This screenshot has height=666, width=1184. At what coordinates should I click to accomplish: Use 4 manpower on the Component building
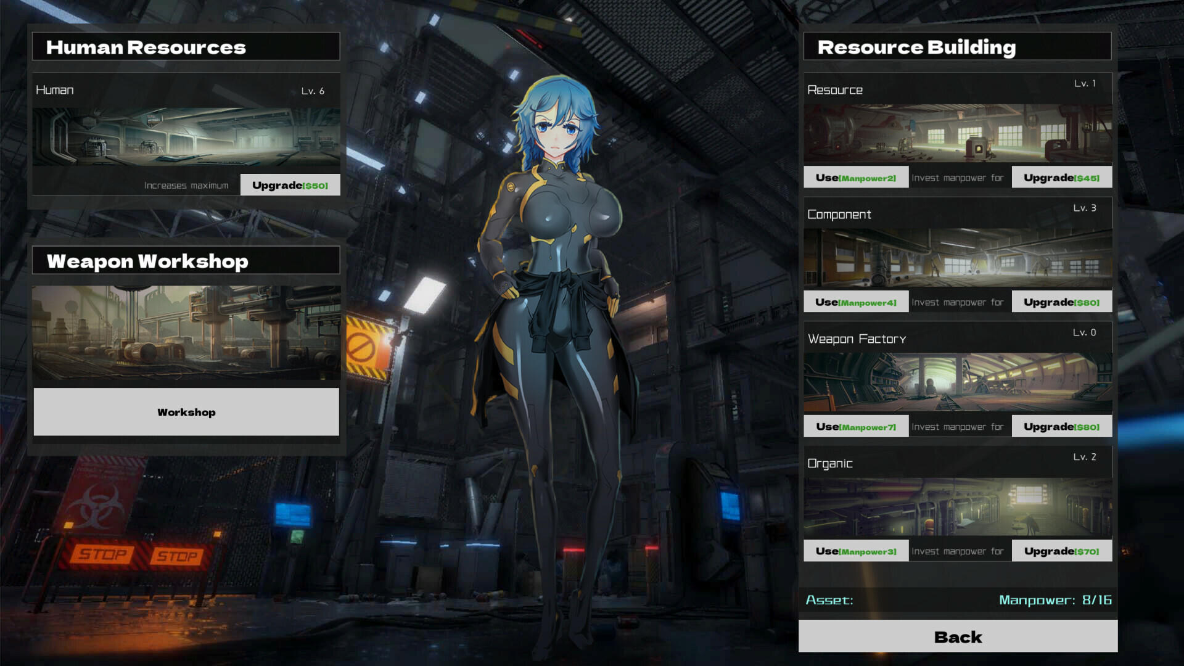(x=856, y=302)
